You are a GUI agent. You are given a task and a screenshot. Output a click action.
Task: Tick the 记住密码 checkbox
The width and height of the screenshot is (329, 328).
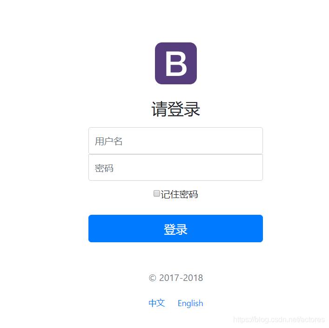point(156,193)
